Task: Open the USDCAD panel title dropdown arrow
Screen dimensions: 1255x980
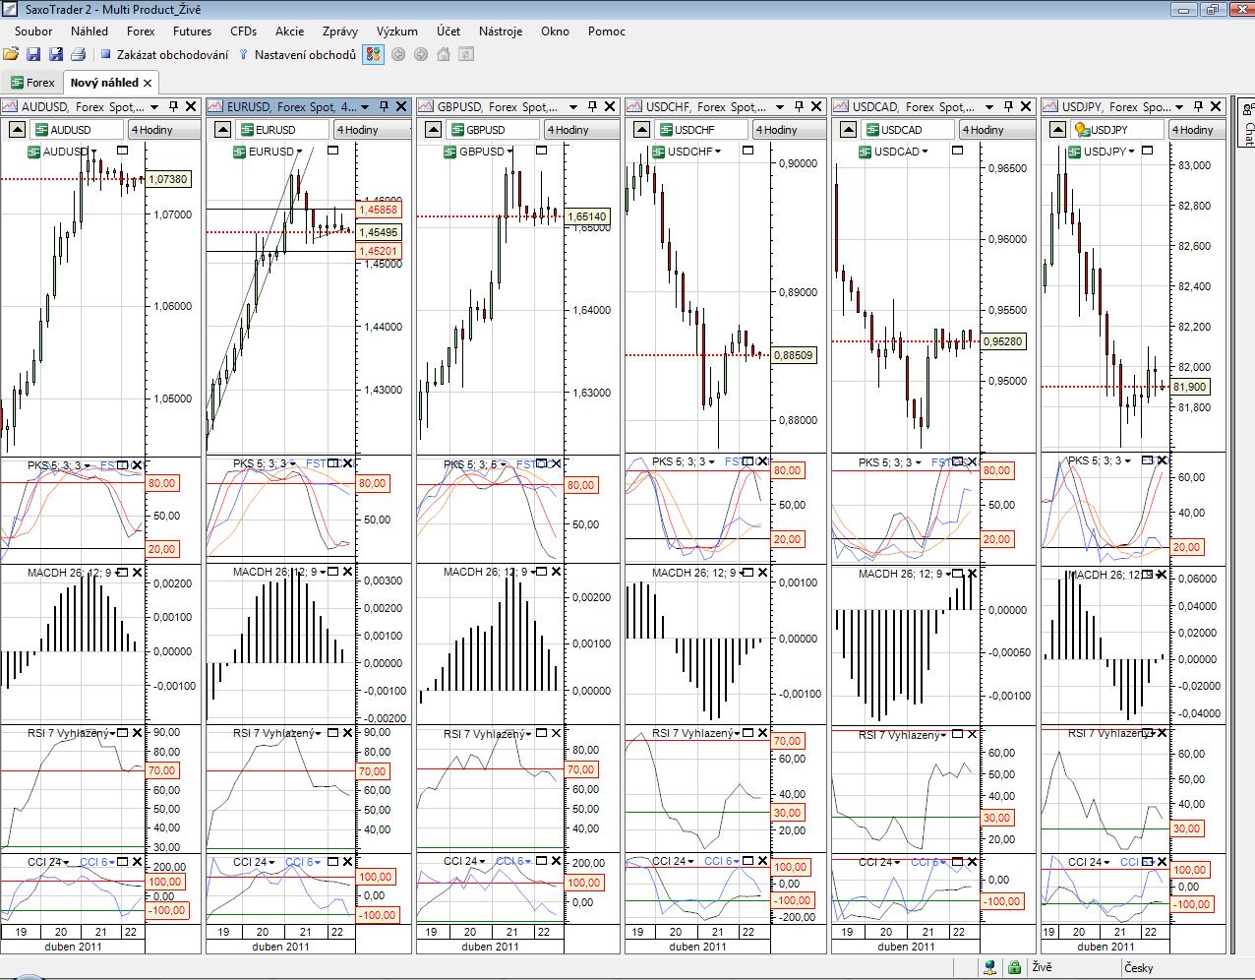Action: click(989, 106)
